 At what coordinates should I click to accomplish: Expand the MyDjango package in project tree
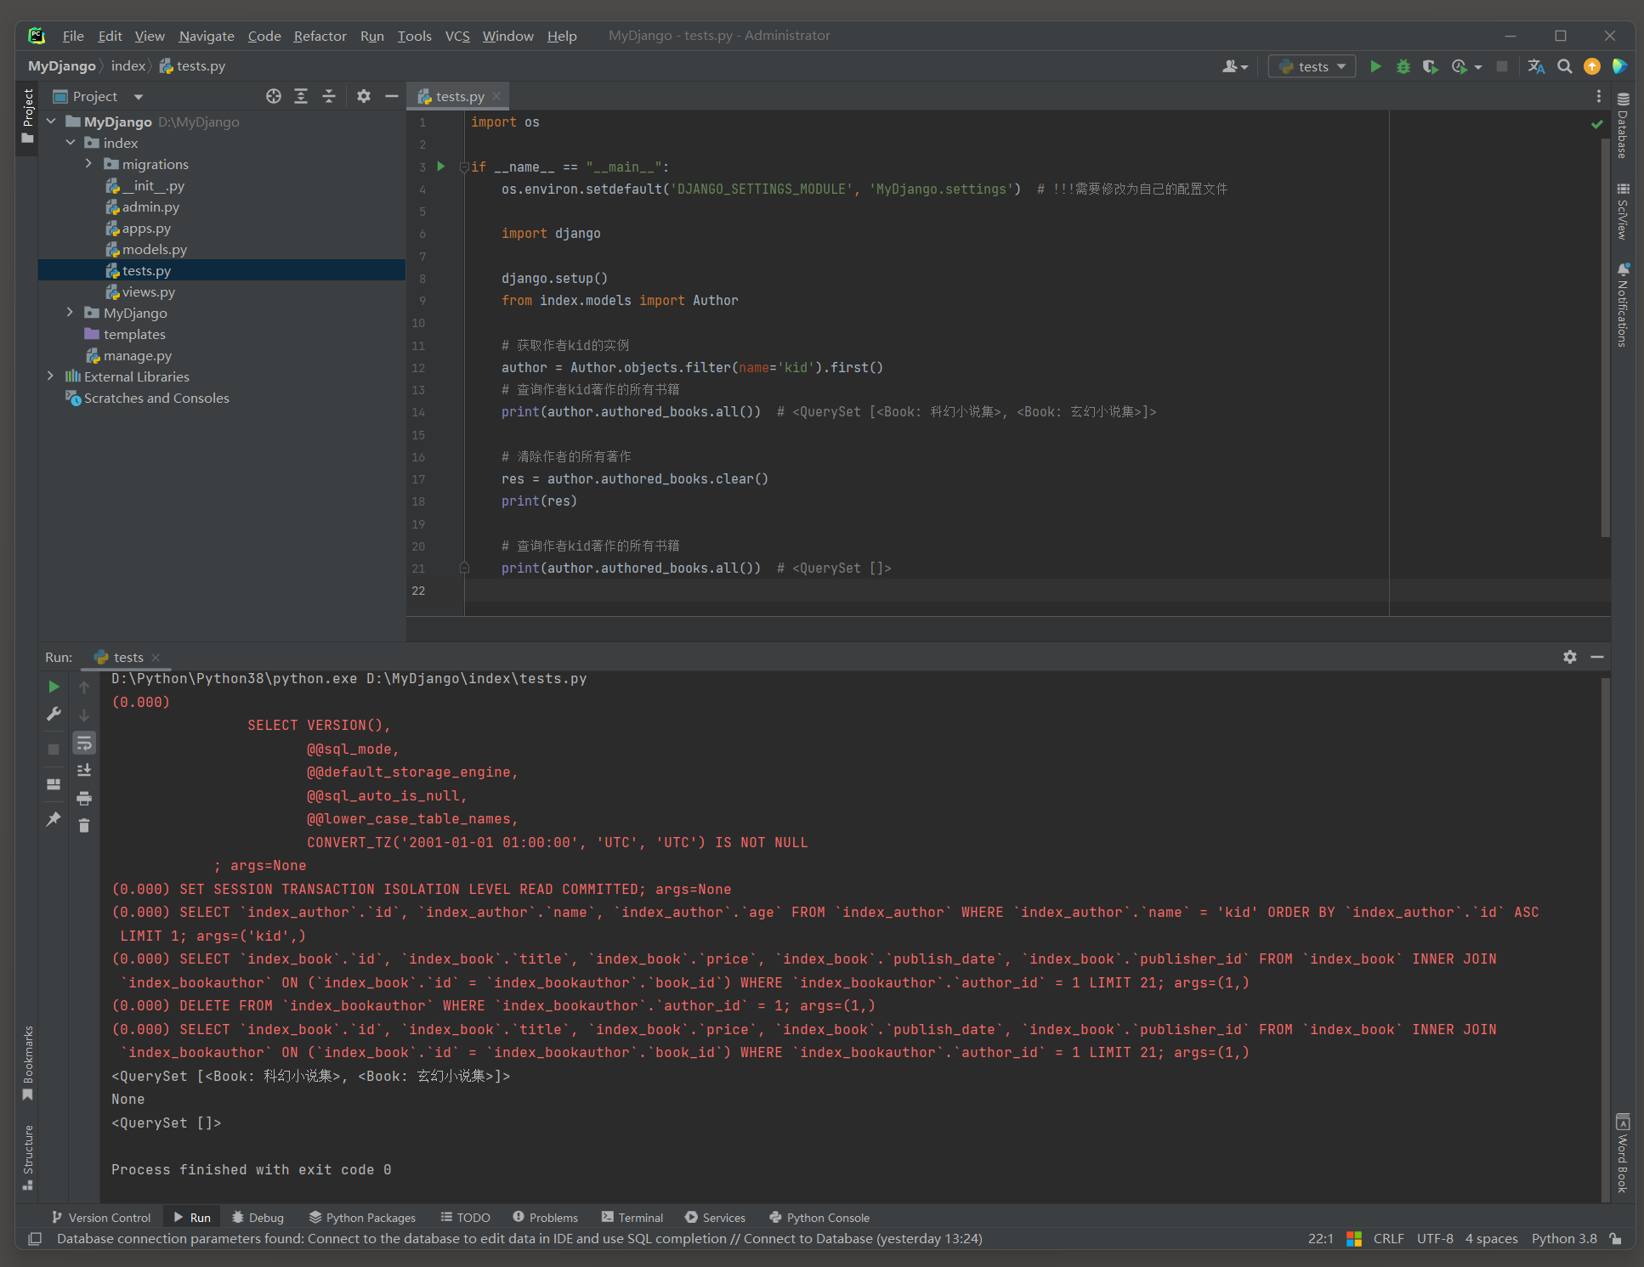click(x=69, y=313)
